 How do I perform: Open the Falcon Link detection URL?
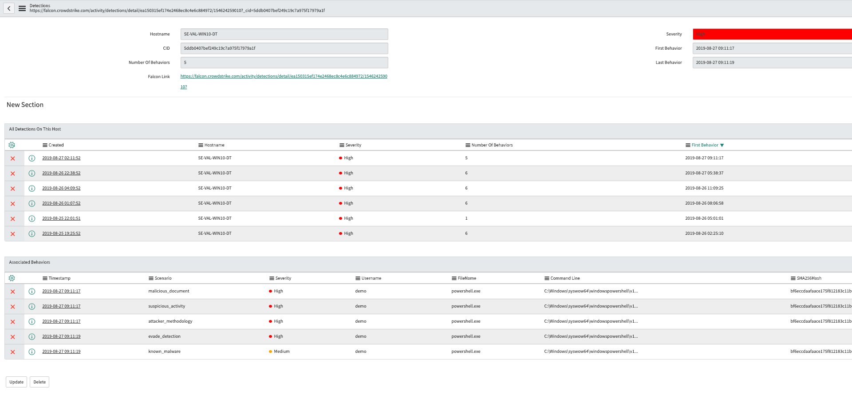click(284, 76)
